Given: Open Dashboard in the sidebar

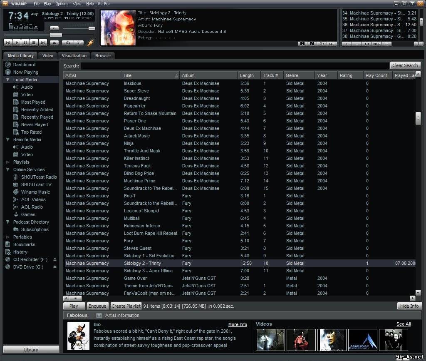Looking at the screenshot, I should 24,65.
